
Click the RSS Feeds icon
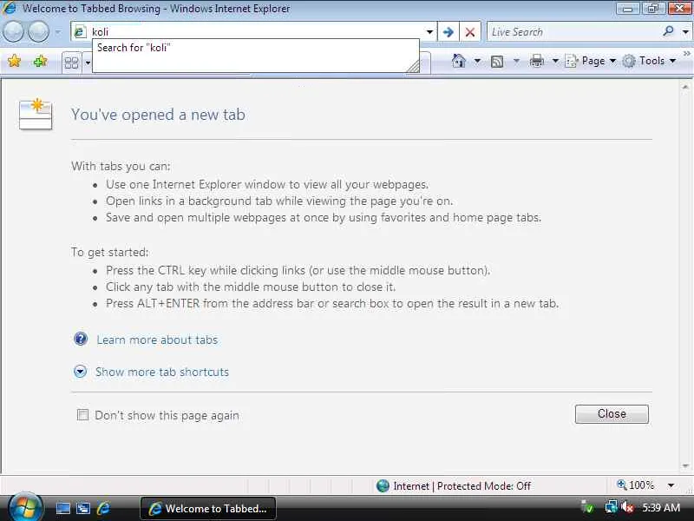(497, 62)
